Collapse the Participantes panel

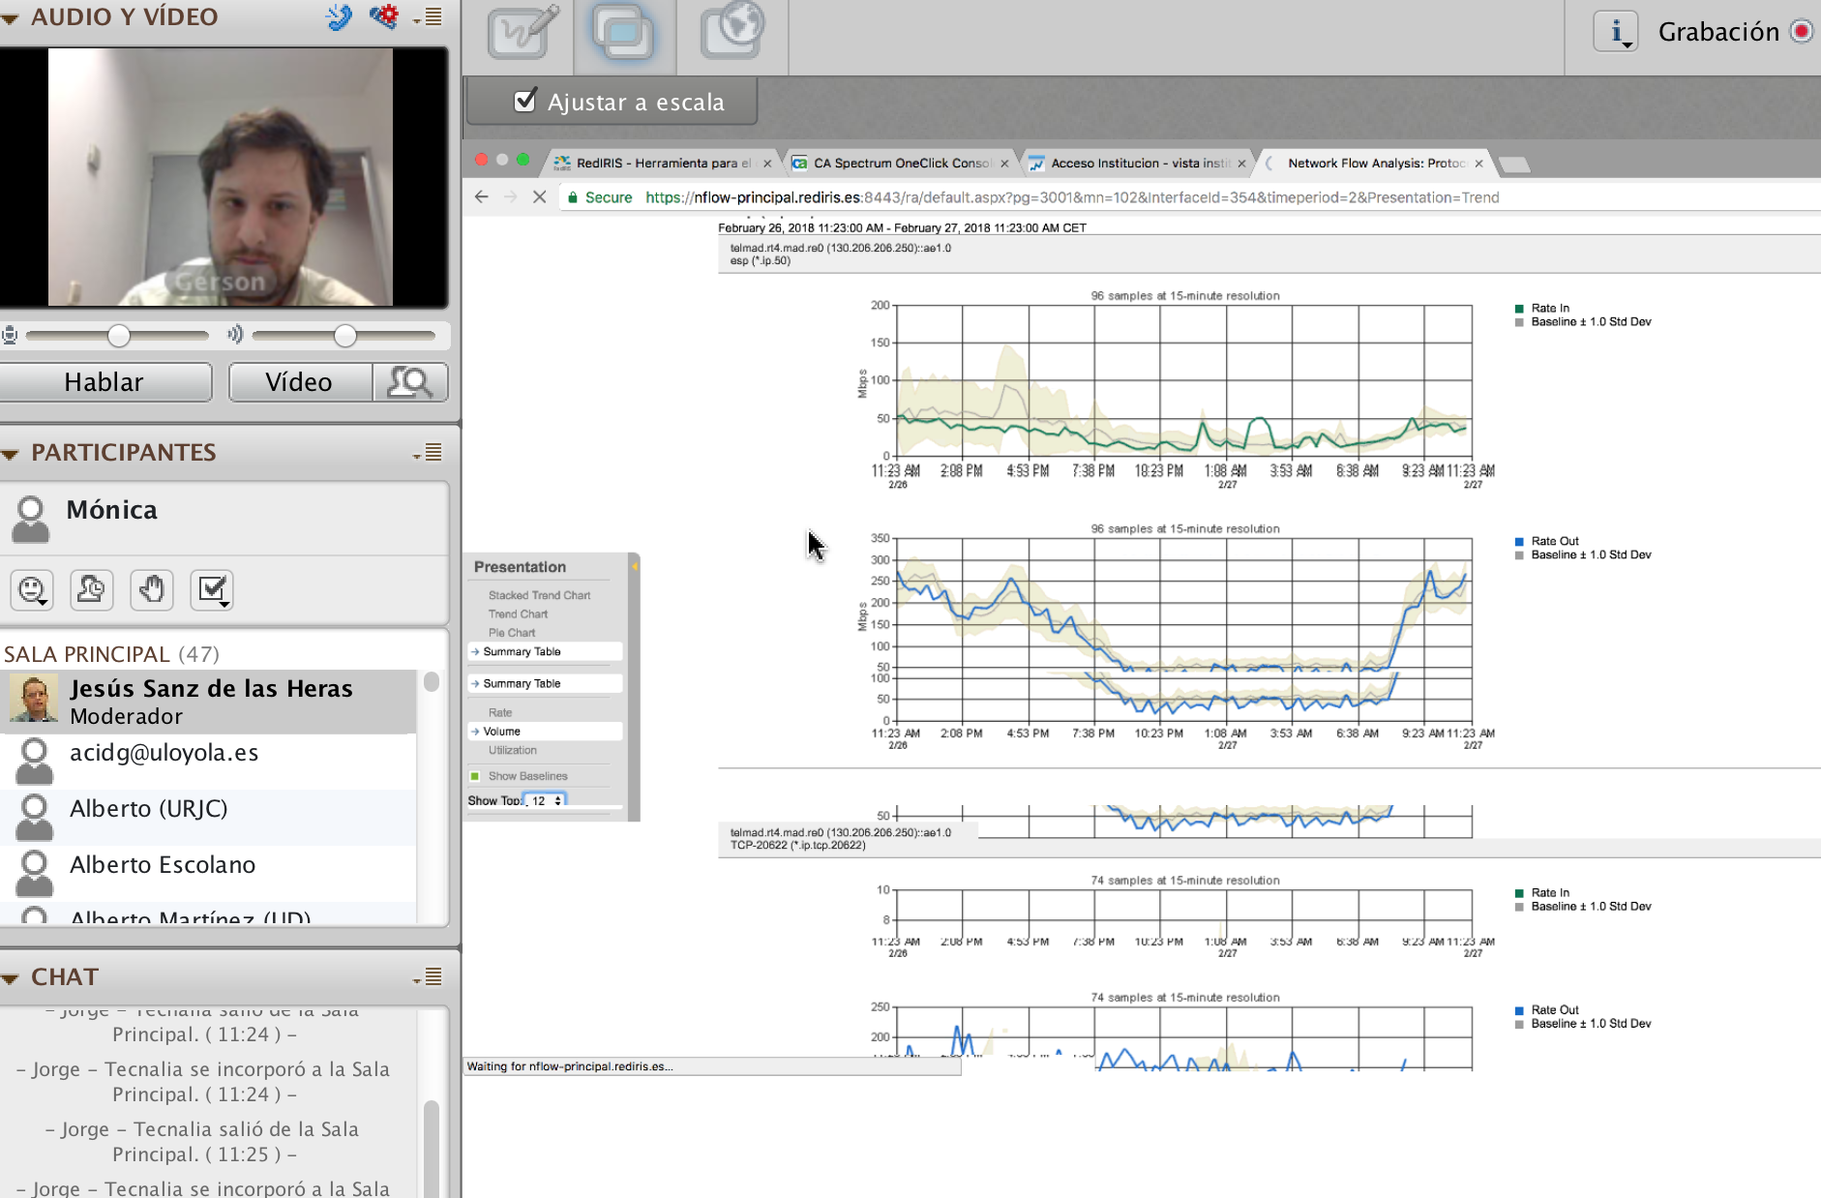click(11, 453)
